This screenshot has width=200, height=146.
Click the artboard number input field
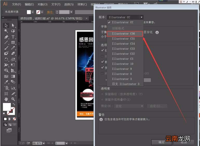(60, 143)
